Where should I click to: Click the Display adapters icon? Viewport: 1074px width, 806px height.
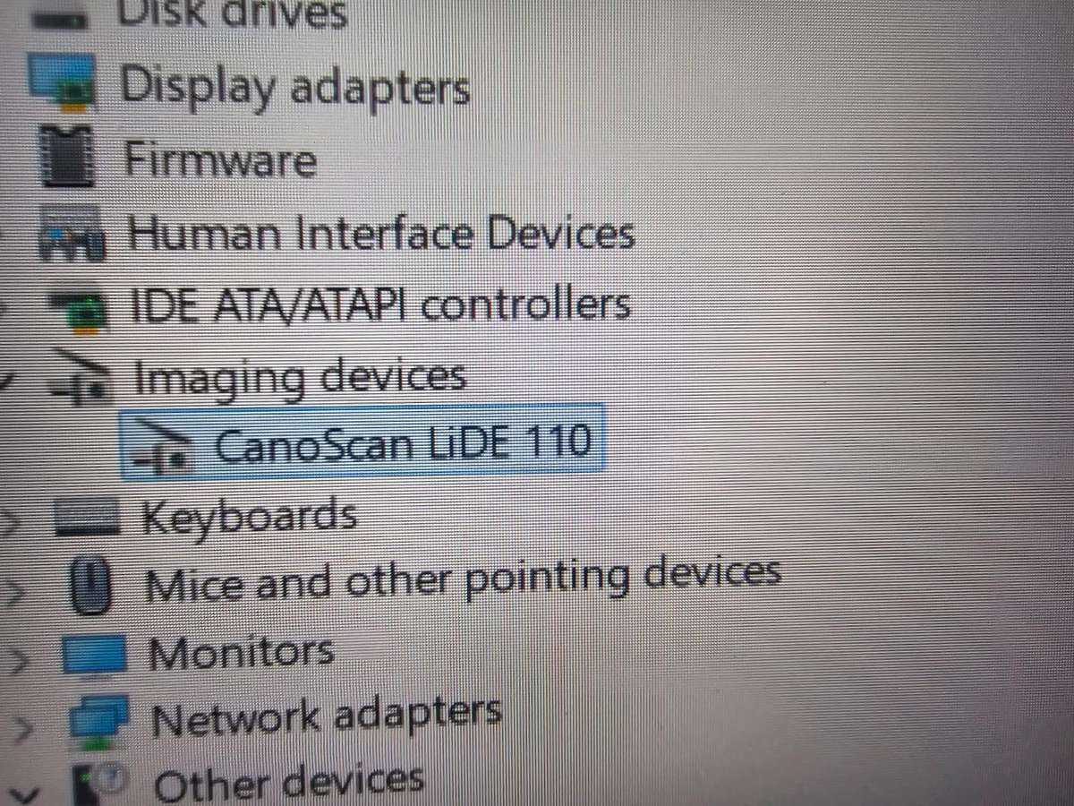(63, 81)
